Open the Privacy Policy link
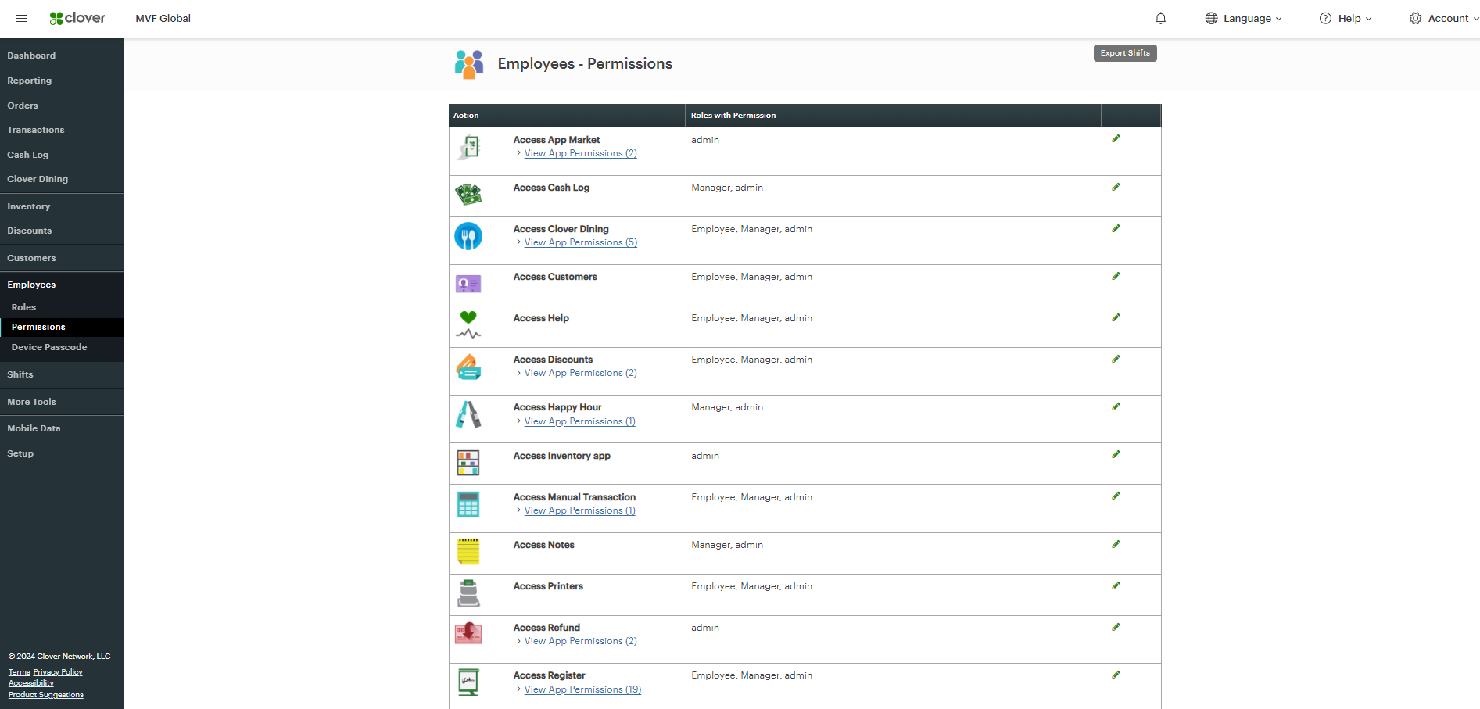The image size is (1480, 709). [57, 671]
